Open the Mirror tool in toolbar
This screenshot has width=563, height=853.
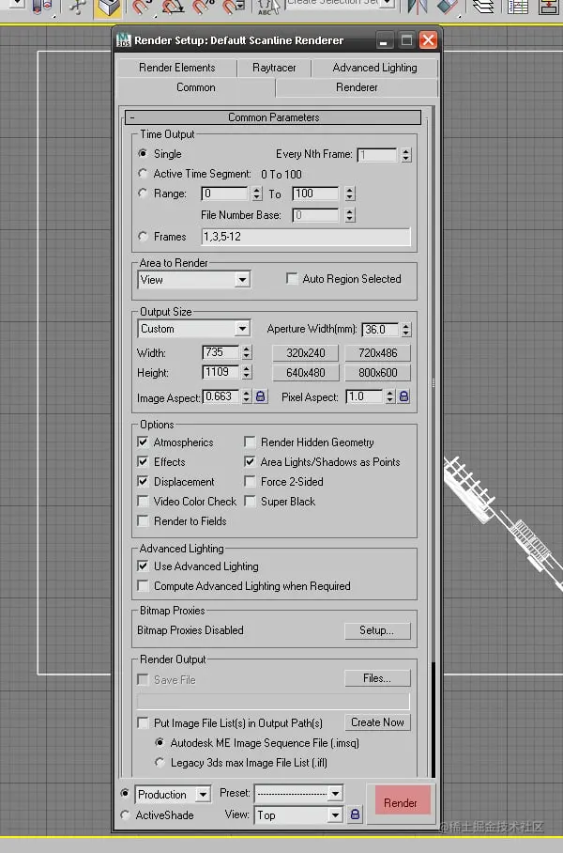418,8
